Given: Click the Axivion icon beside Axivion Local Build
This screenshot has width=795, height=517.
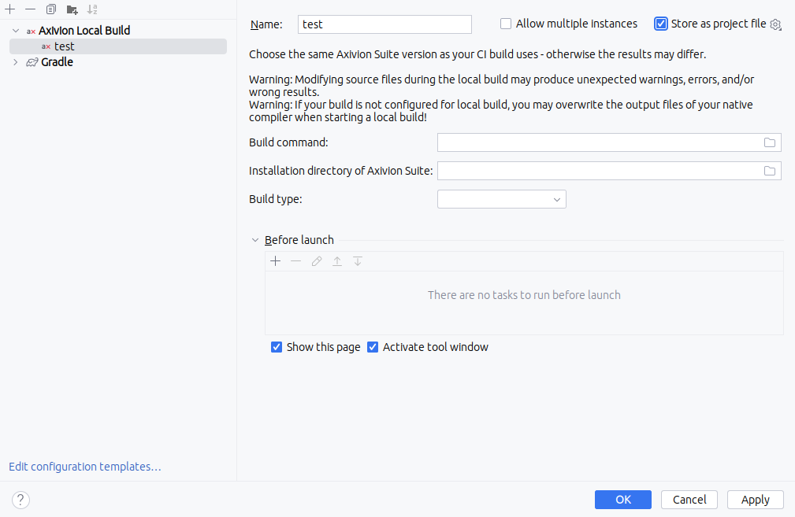Looking at the screenshot, I should point(31,31).
